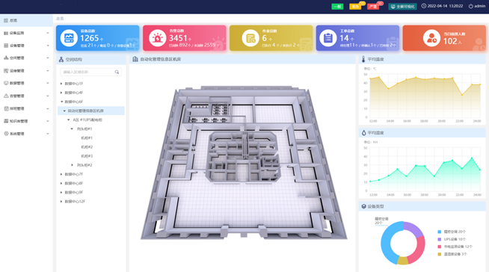Viewport: 489px width, 272px height.
Task: Toggle the 精密空调 20个 legend entry
Action: [452, 232]
